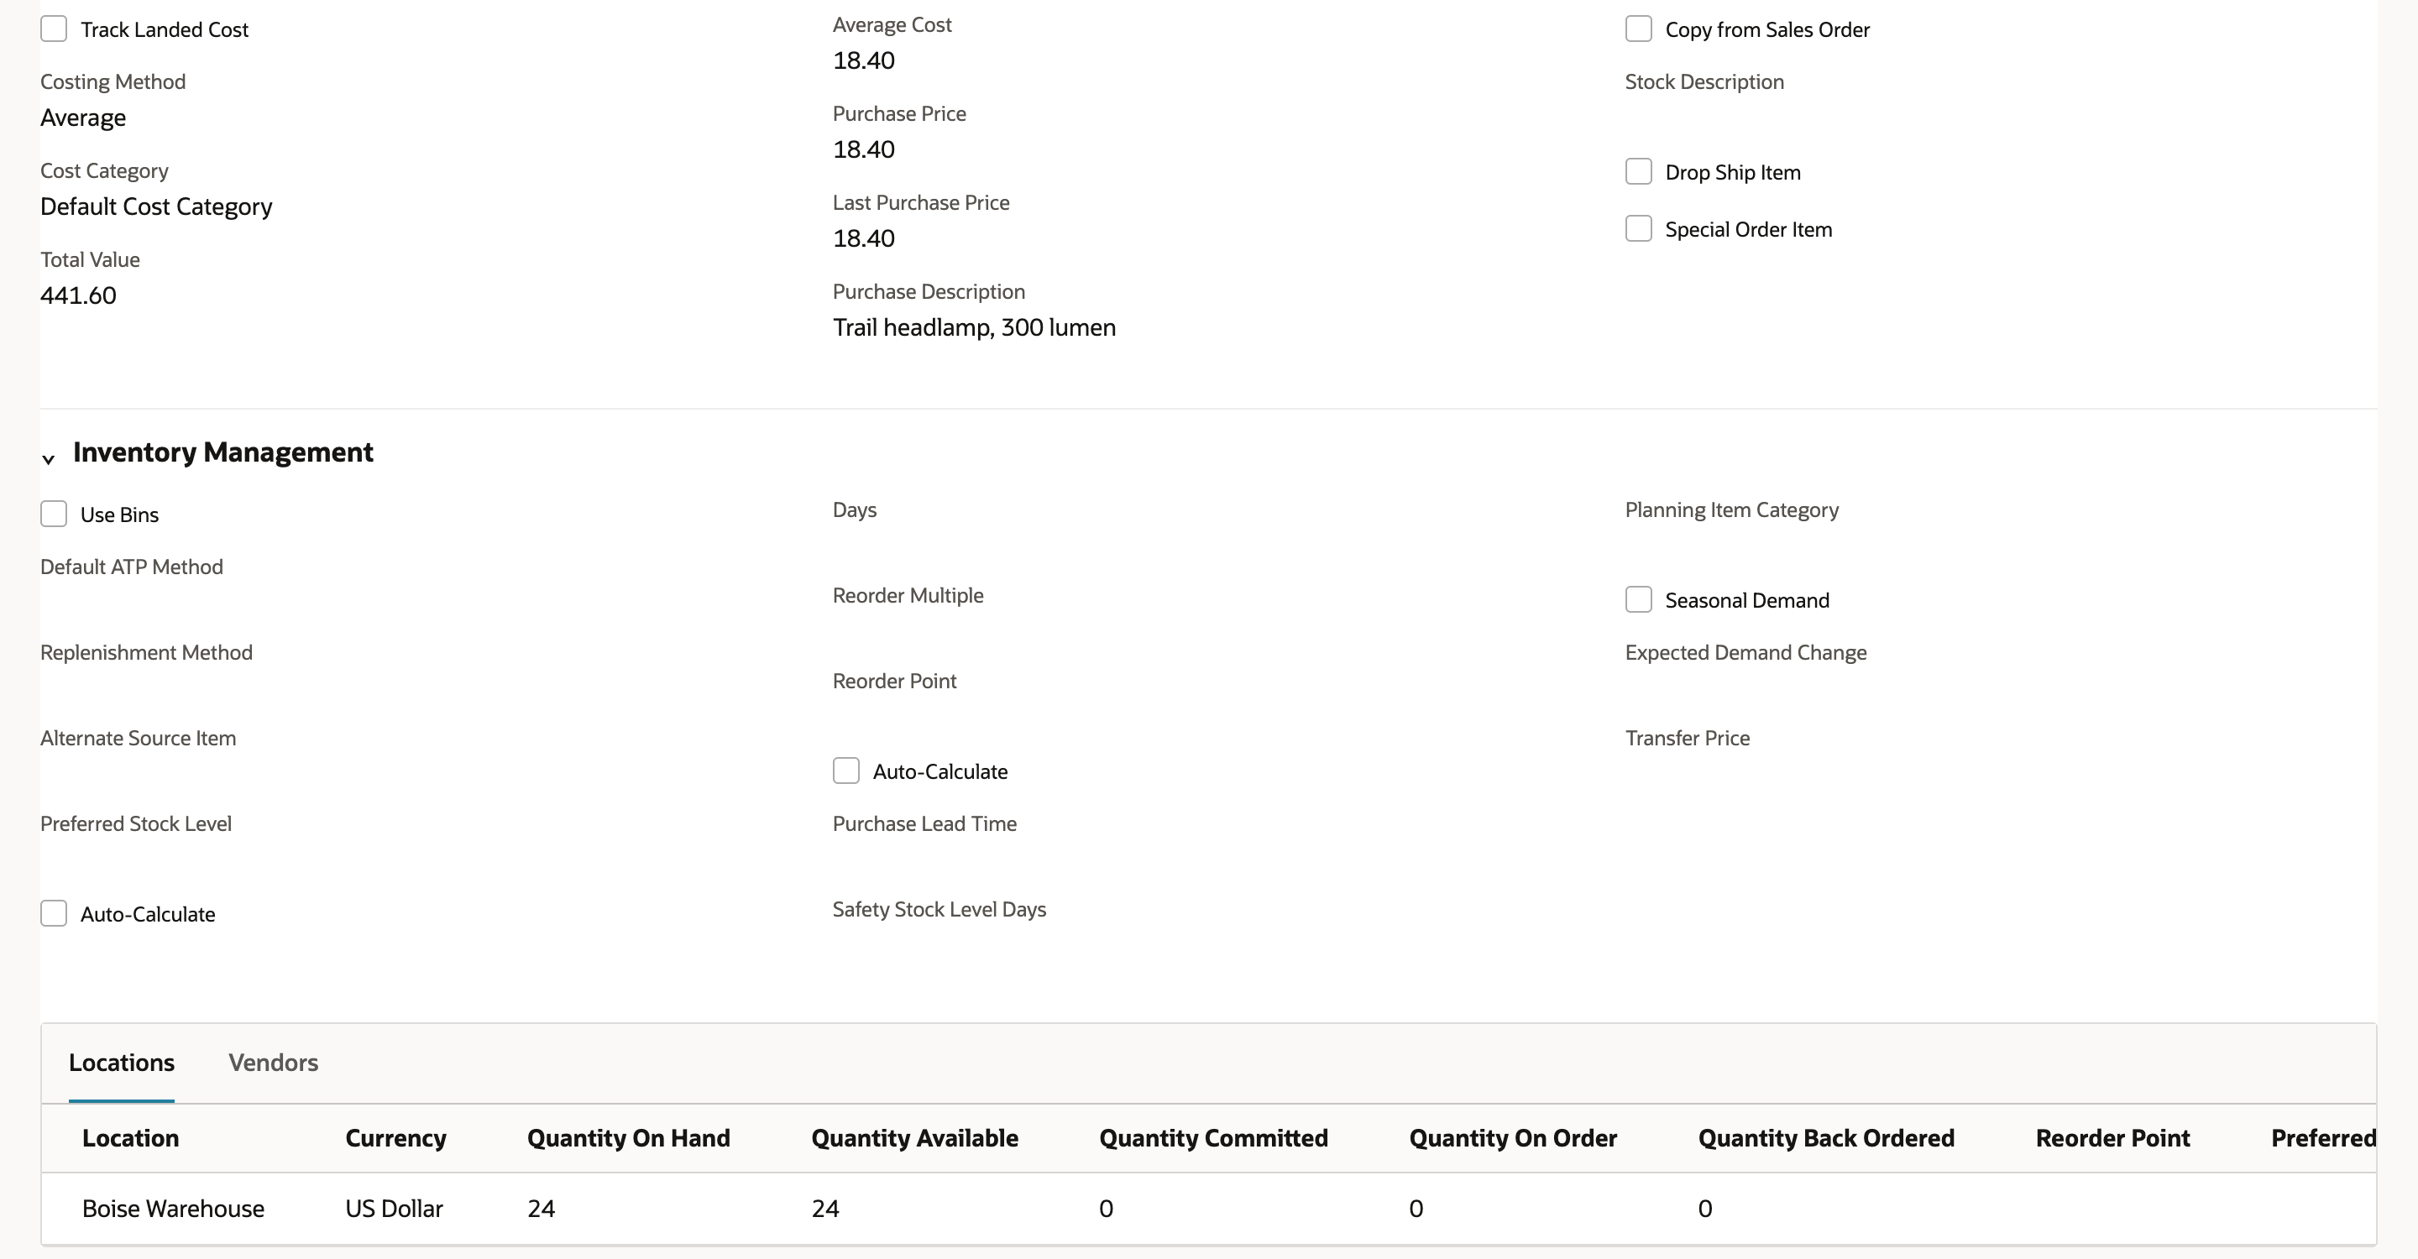2418x1259 pixels.
Task: Click the Reorder Multiple label
Action: [x=908, y=596]
